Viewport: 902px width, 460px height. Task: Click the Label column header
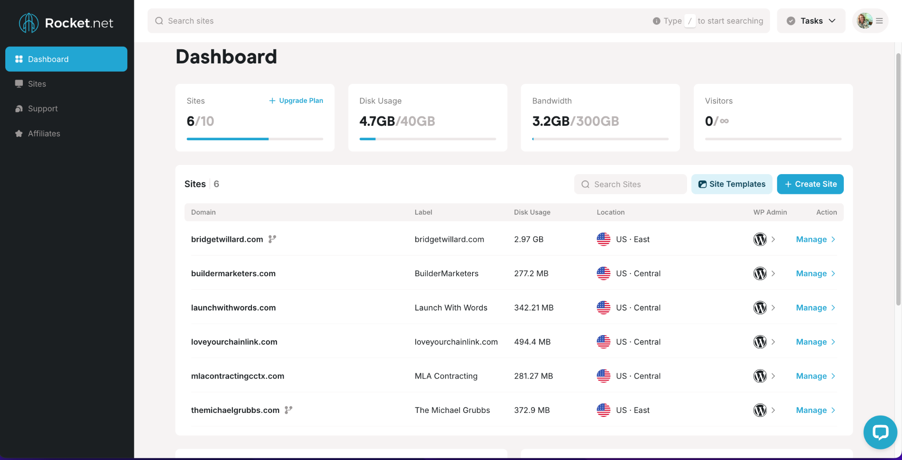point(423,212)
